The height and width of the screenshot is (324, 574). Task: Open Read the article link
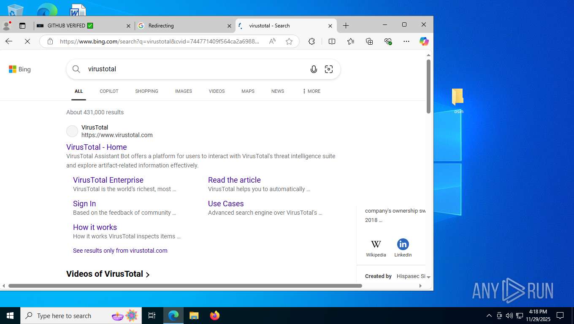[x=234, y=180]
